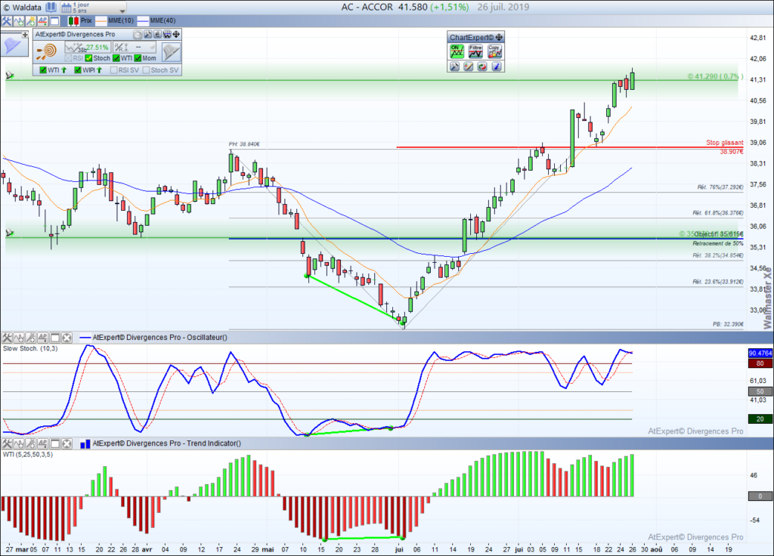
Task: Toggle the WIPI up-arrow checkbox
Action: [78, 70]
